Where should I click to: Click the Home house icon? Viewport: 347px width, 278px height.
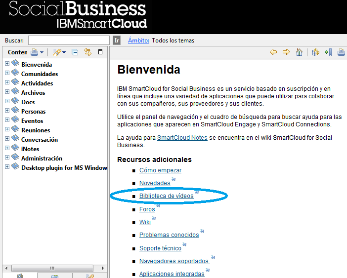tap(299, 52)
